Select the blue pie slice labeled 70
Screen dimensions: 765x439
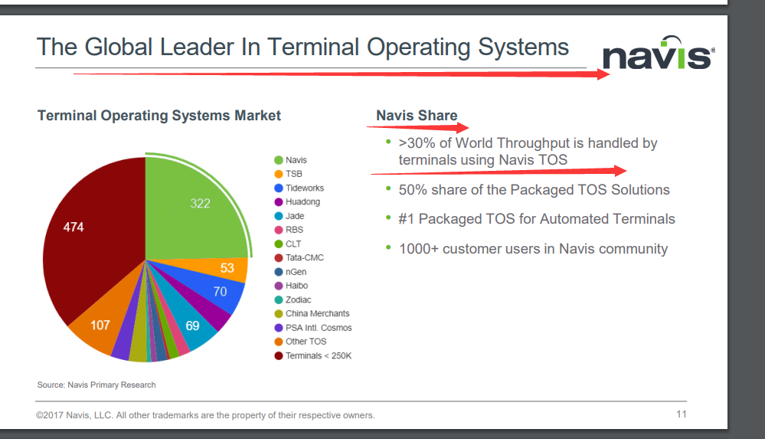(222, 292)
